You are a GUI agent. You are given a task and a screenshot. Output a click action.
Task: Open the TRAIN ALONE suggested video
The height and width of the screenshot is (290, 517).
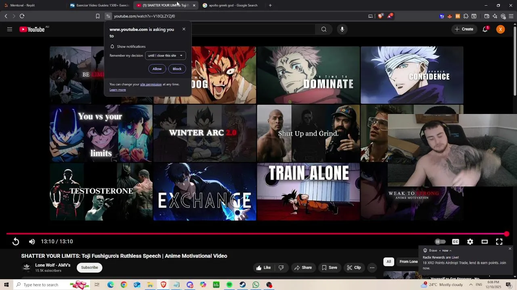coord(308,192)
